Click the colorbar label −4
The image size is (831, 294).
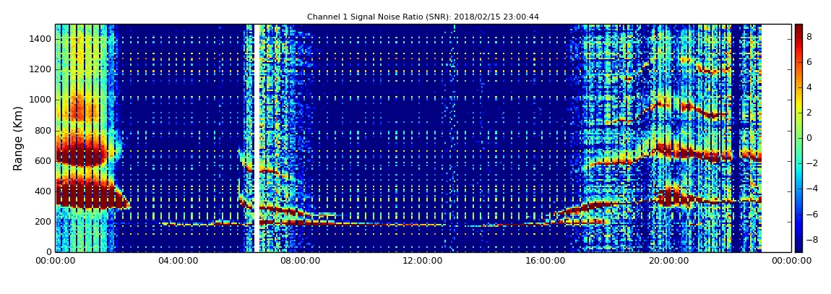click(x=811, y=189)
